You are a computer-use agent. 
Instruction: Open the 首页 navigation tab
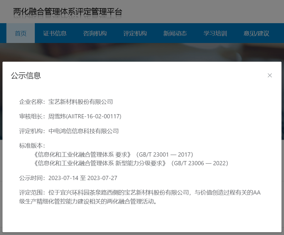21,33
